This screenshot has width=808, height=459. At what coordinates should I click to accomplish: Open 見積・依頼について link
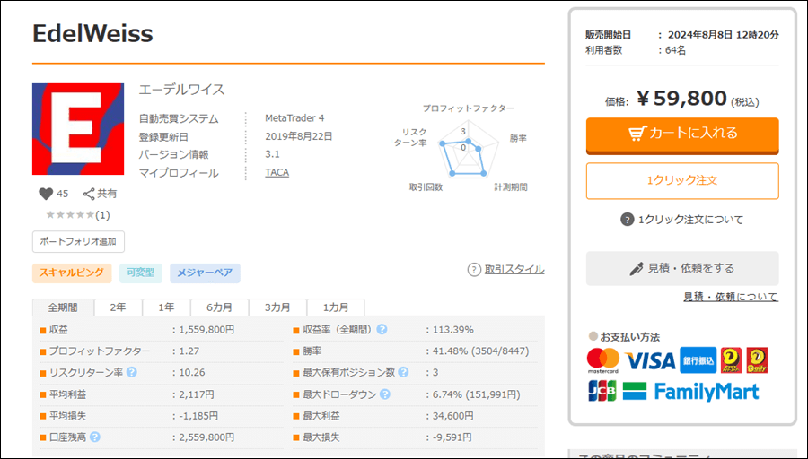tap(730, 297)
